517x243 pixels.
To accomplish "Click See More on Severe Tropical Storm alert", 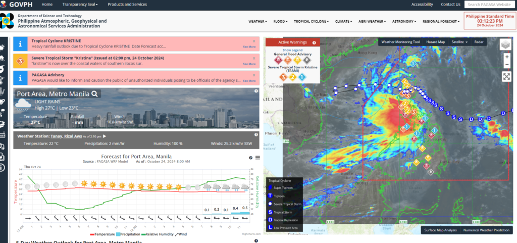I will 249,64.
